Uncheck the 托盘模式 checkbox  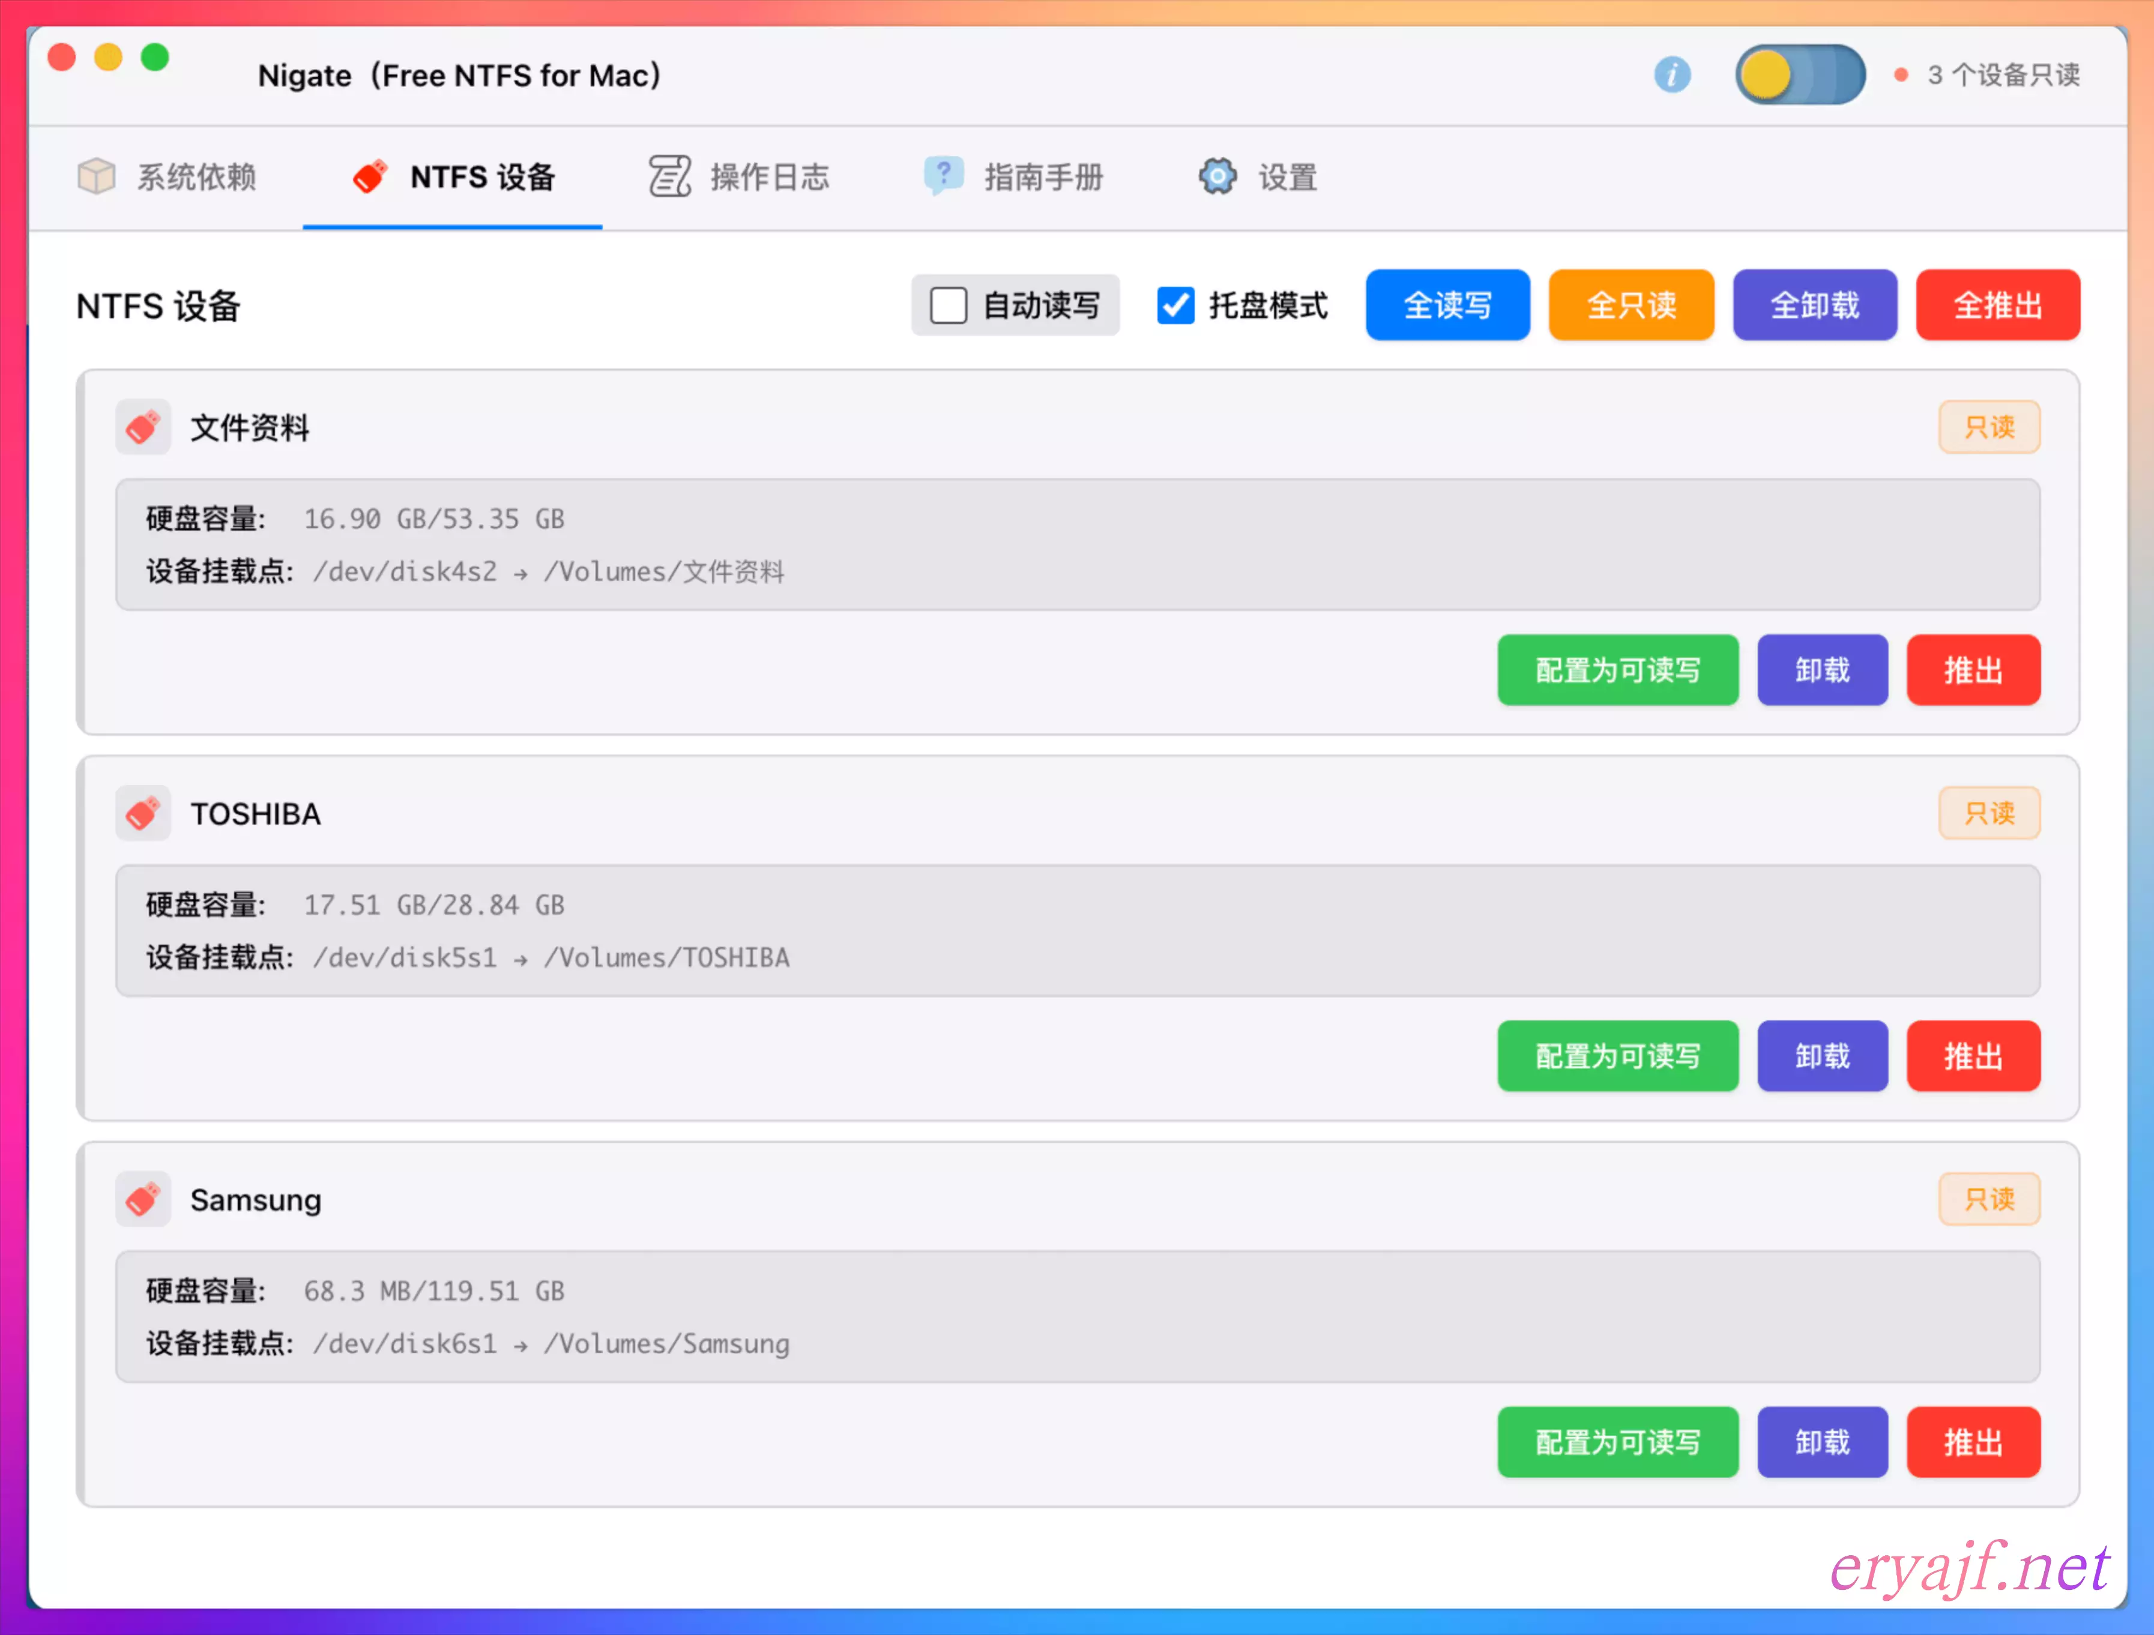pos(1175,306)
